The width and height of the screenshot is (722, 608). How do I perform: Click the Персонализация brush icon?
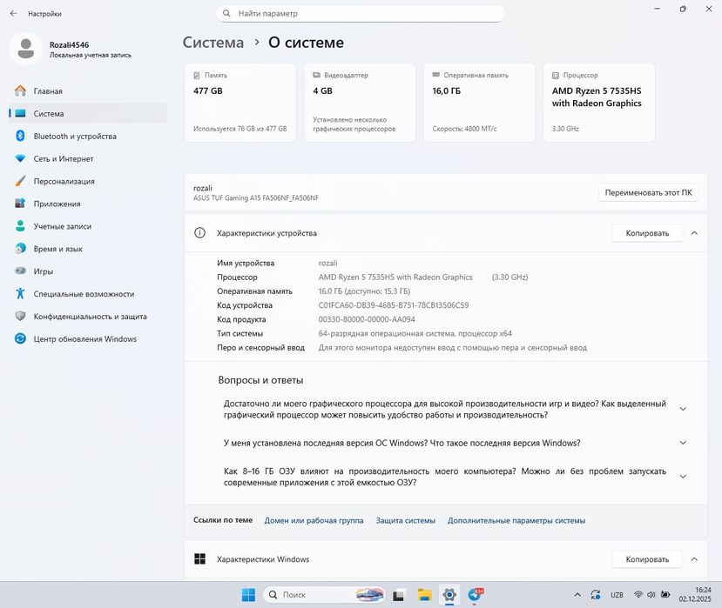coord(20,181)
